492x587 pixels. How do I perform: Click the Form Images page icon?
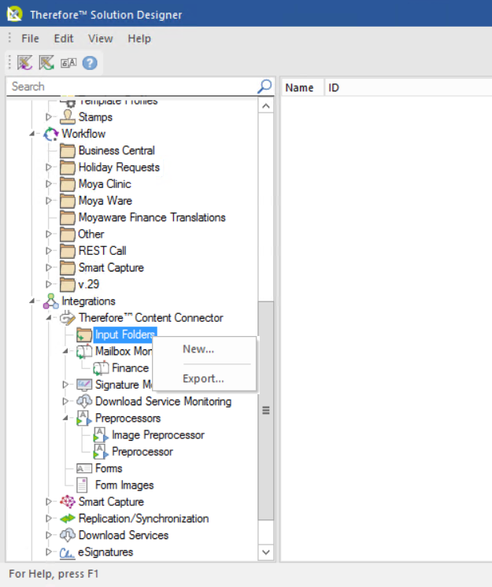point(82,485)
